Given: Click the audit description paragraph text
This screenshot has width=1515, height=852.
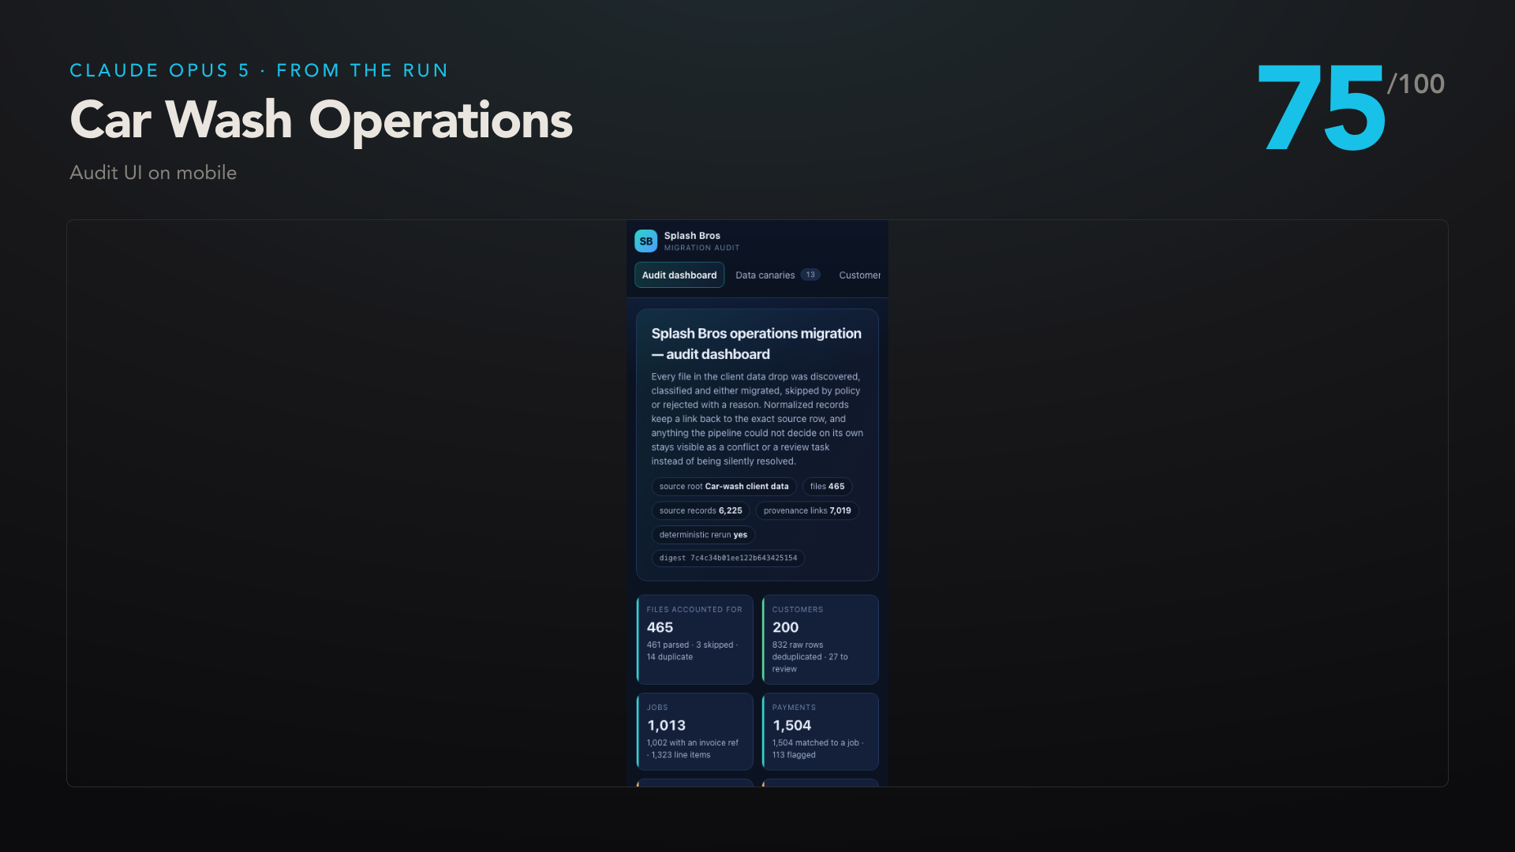Looking at the screenshot, I should tap(757, 419).
